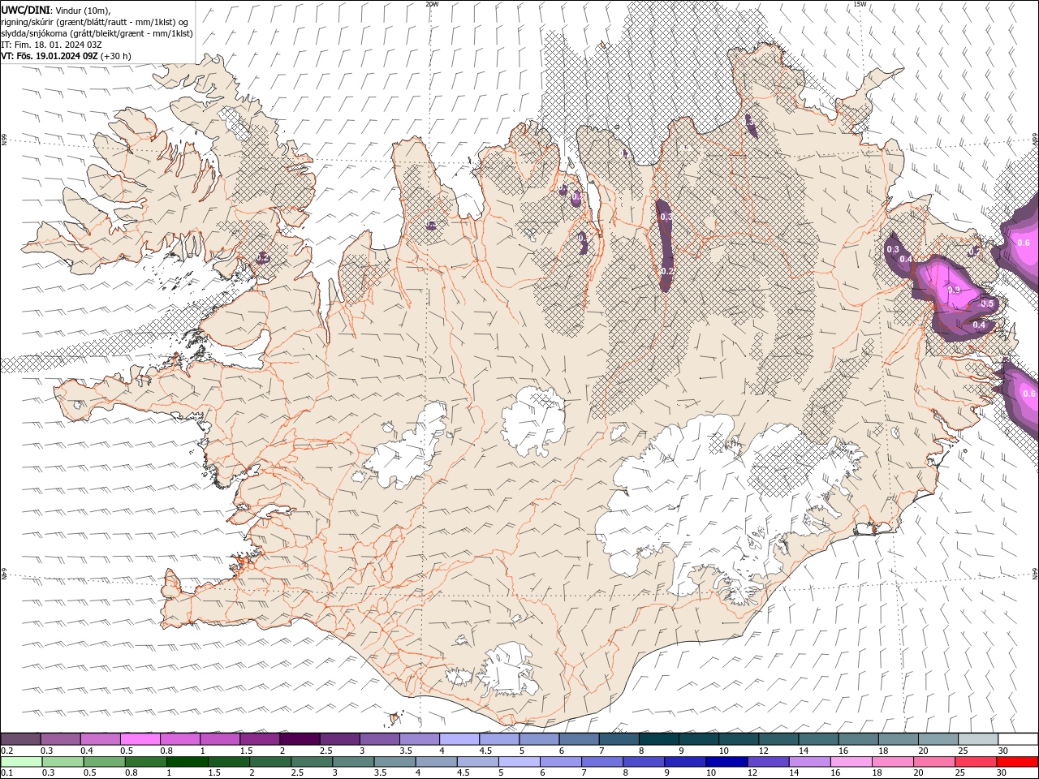
Task: Click the '15W' longitude label at the top
Action: [x=860, y=4]
